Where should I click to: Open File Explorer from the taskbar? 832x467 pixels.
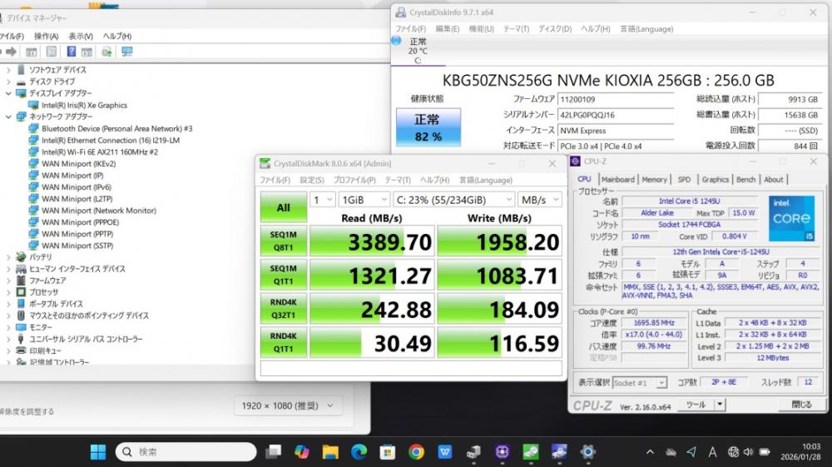tap(330, 452)
